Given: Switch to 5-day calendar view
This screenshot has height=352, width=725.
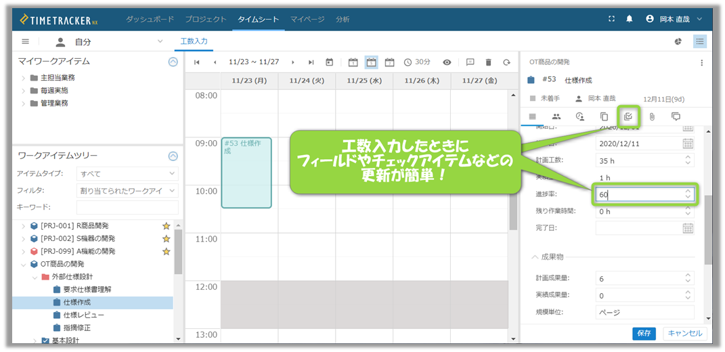Looking at the screenshot, I should (x=371, y=62).
